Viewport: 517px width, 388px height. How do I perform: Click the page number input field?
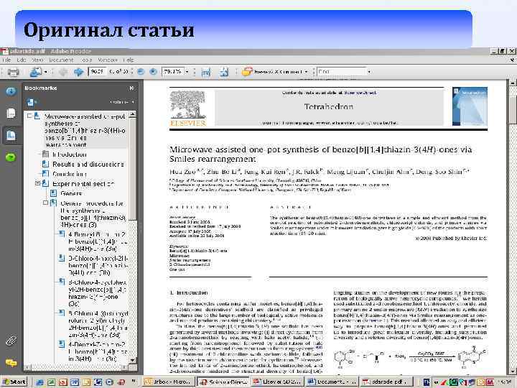97,71
